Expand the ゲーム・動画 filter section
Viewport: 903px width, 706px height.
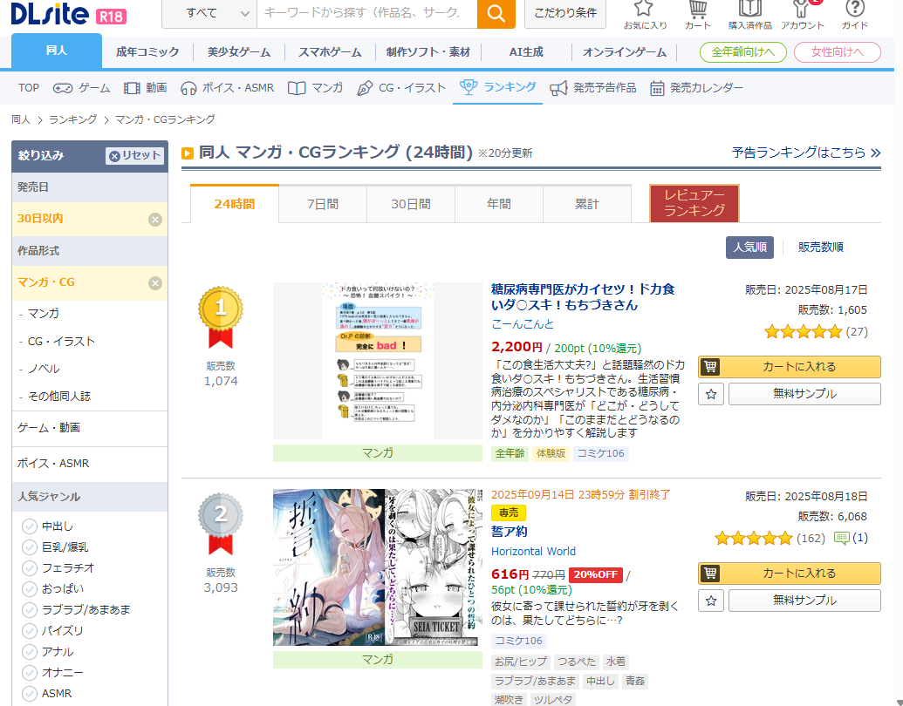pos(89,428)
